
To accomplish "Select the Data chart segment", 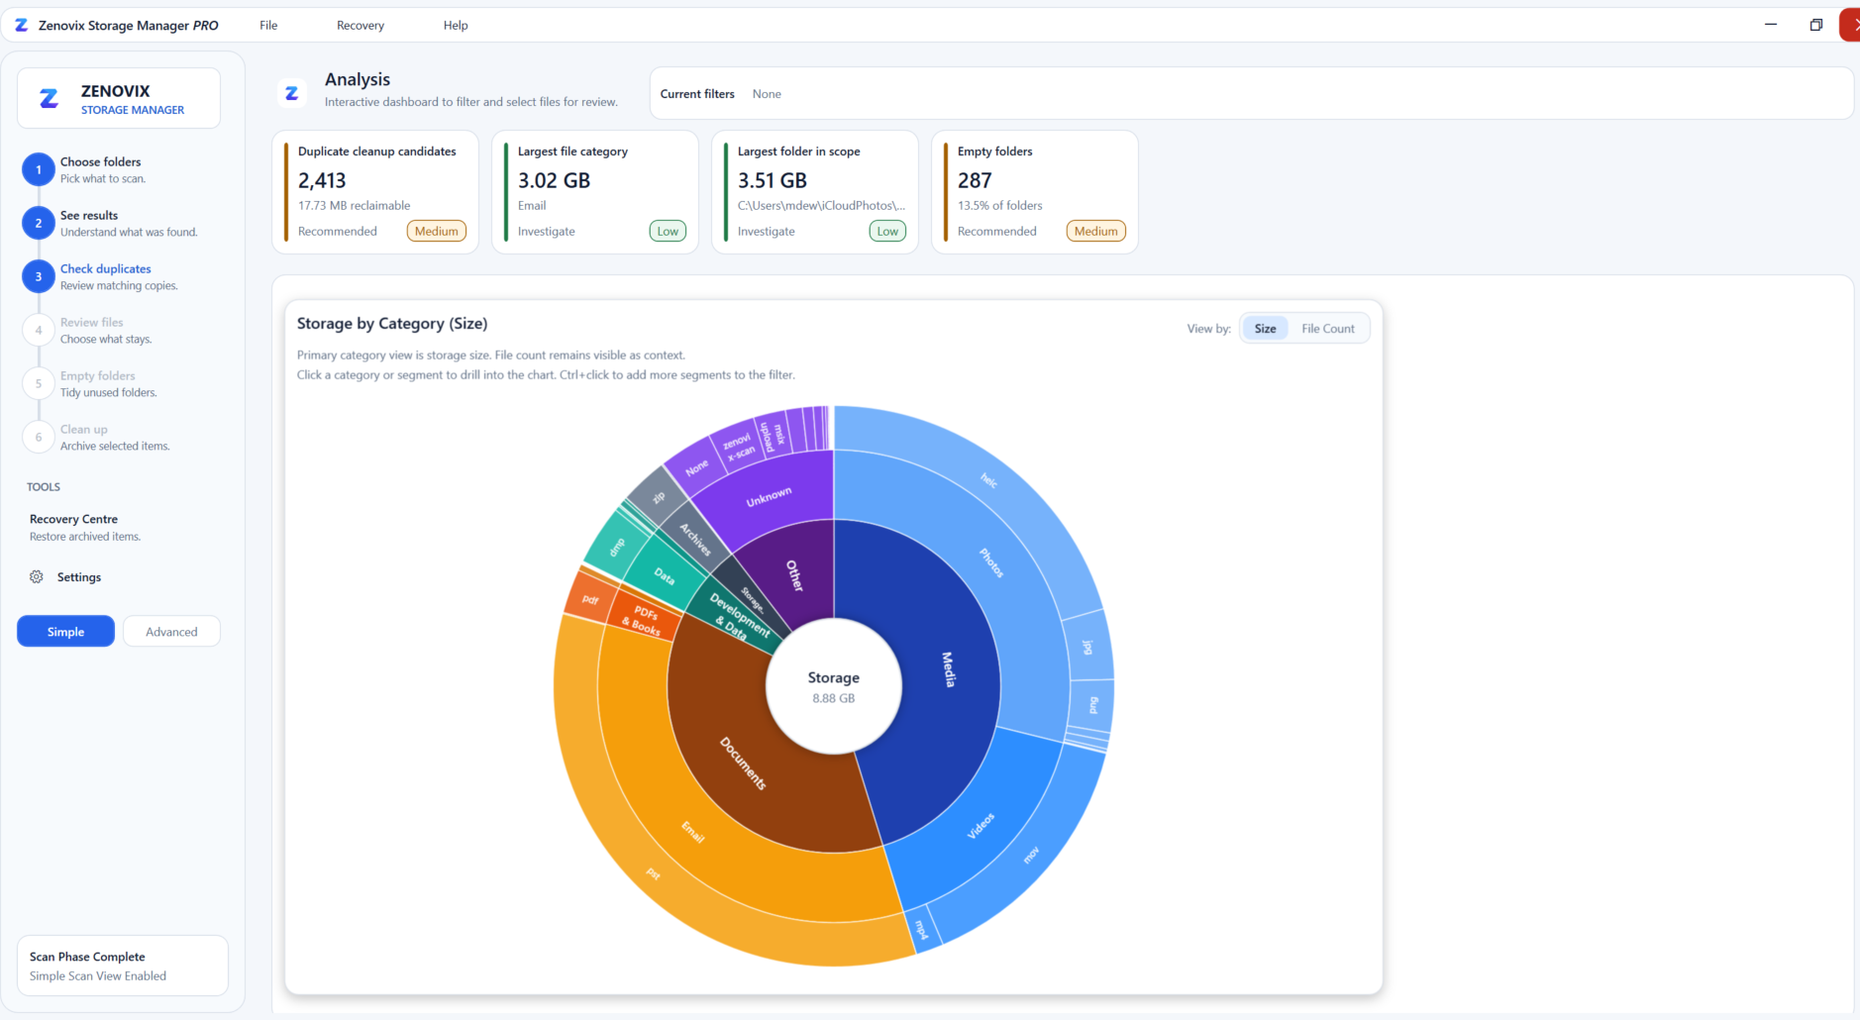I will pos(664,576).
